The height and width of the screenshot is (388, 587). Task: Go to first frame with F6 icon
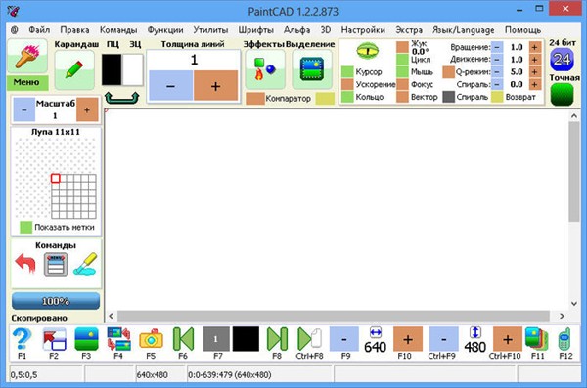(x=184, y=339)
